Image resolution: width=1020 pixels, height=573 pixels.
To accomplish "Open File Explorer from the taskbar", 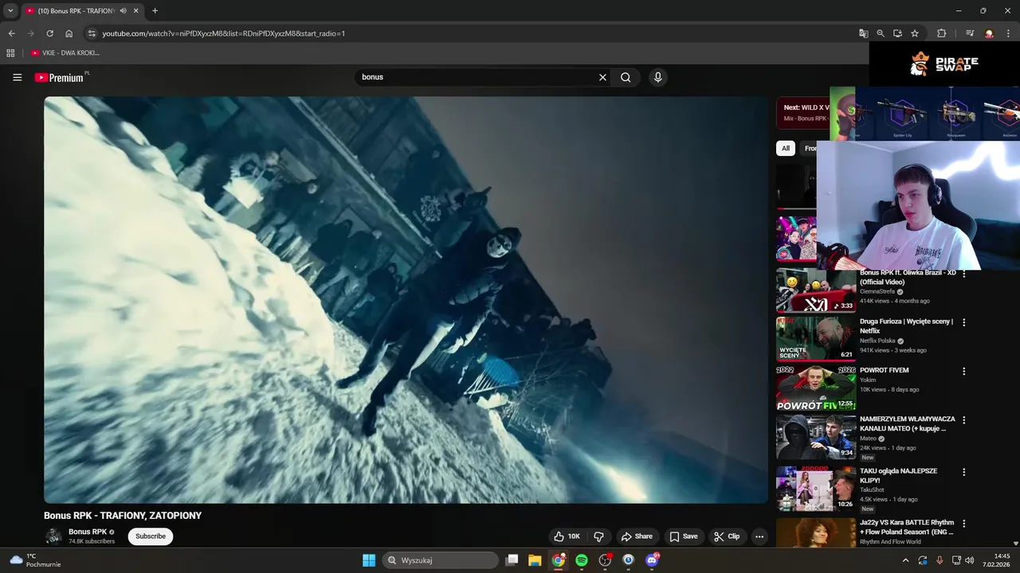I will 535,560.
